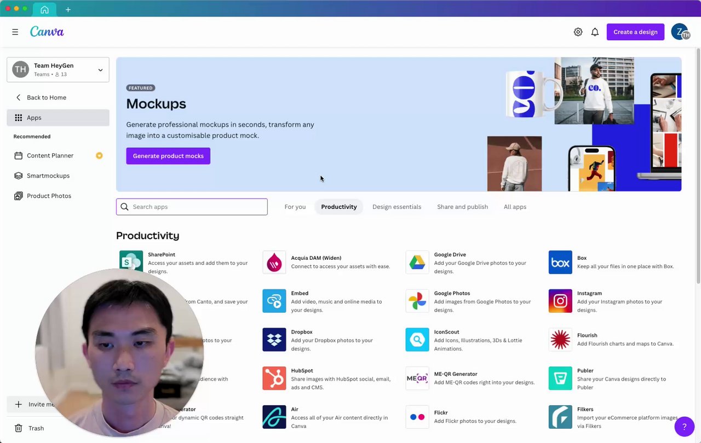Open the Dropbox app title
Image resolution: width=701 pixels, height=443 pixels.
point(302,332)
